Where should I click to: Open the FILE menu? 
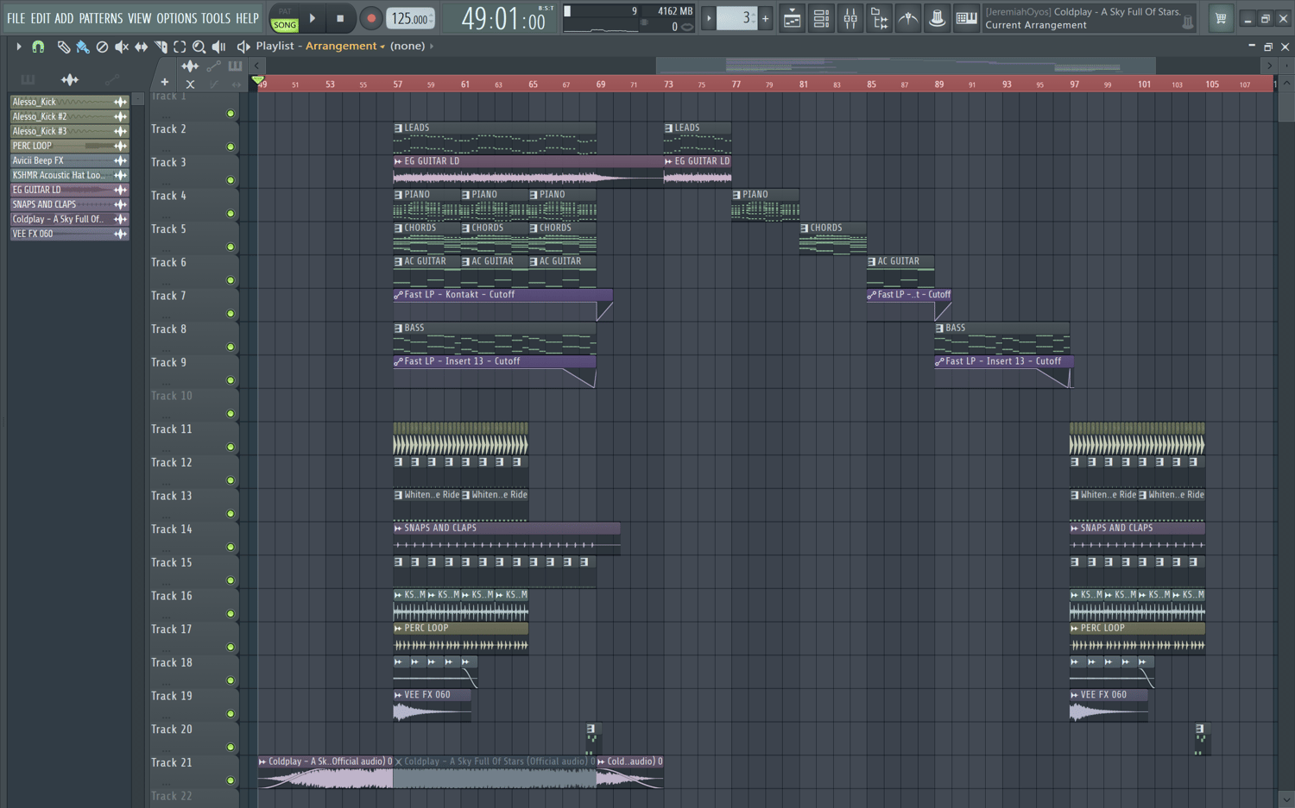(16, 18)
